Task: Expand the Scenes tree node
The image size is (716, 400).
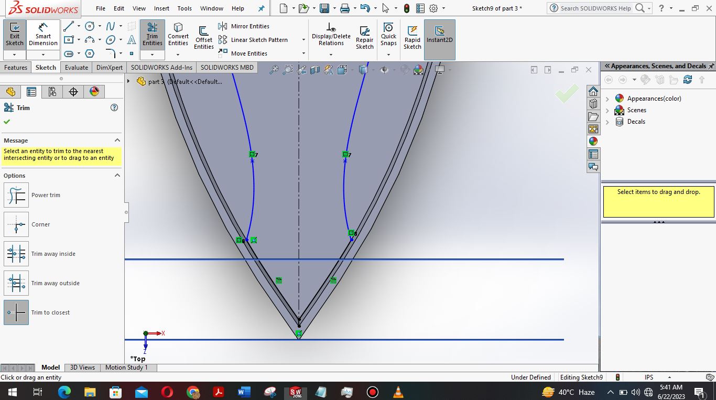Action: point(607,110)
